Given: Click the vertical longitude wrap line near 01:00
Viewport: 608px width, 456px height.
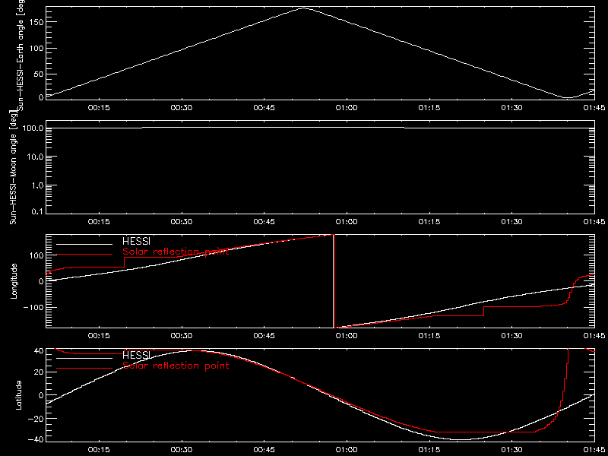Looking at the screenshot, I should tap(334, 281).
